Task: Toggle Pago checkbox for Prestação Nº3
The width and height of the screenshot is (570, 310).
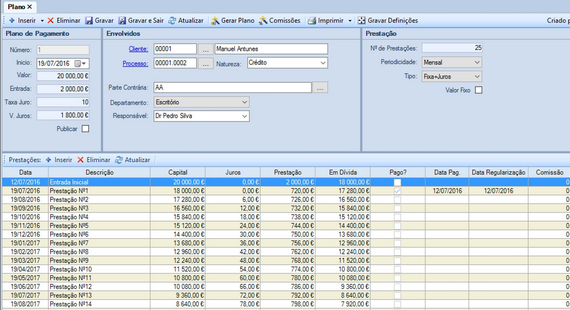Action: (x=397, y=208)
